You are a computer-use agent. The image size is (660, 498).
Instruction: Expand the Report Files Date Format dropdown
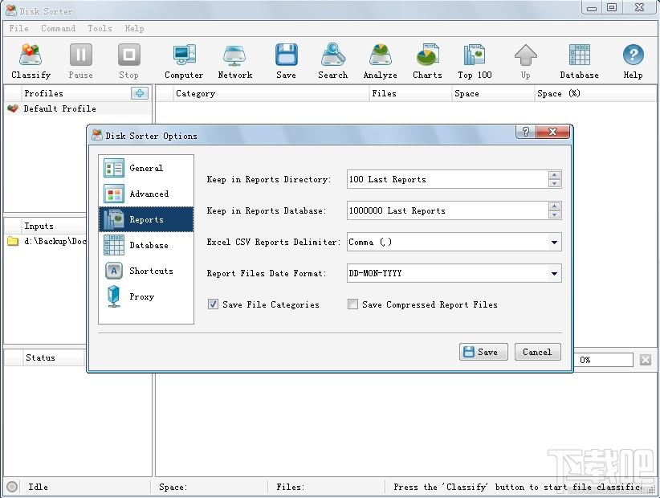(x=554, y=274)
